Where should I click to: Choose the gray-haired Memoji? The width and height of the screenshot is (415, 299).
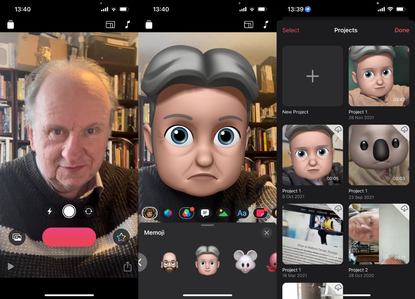pos(207,261)
